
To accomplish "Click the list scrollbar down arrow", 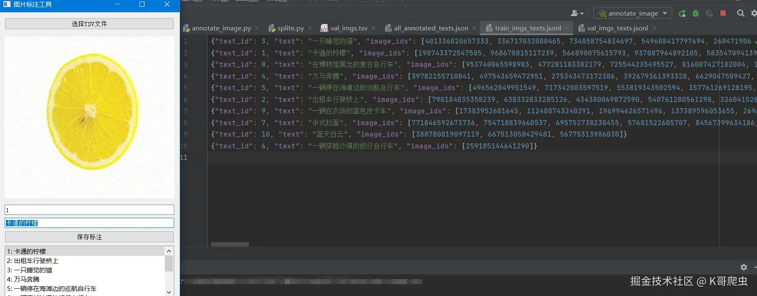I will [x=169, y=292].
